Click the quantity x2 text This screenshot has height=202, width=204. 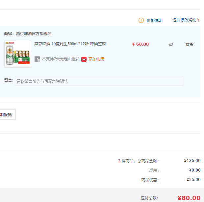coord(171,45)
